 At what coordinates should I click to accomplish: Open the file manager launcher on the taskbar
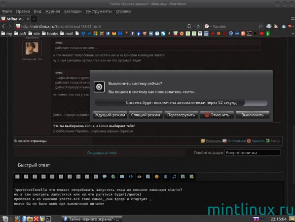tap(30, 219)
